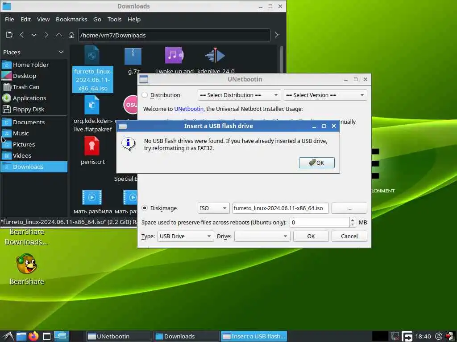Click the persistence space MB field
Screen dimensions: 457x342
pos(320,223)
